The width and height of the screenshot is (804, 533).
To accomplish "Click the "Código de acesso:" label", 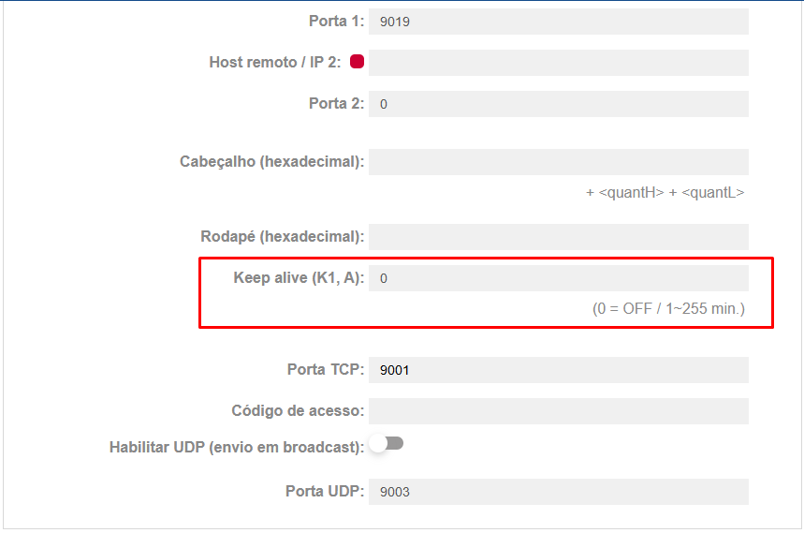I will (298, 411).
